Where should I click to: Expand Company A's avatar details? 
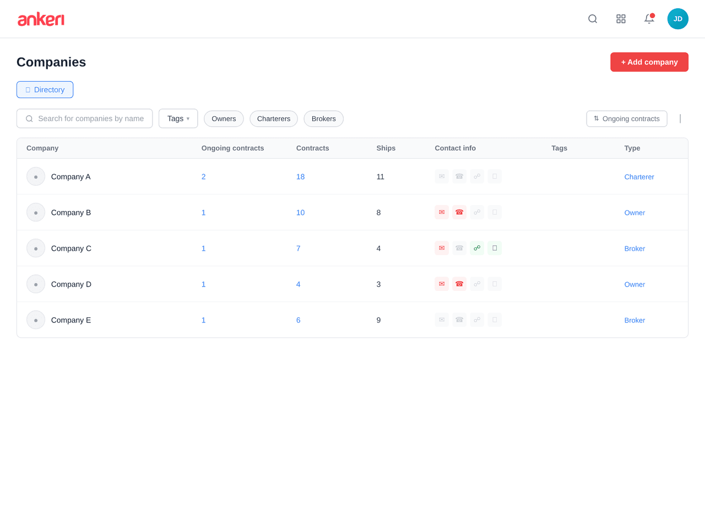36,176
